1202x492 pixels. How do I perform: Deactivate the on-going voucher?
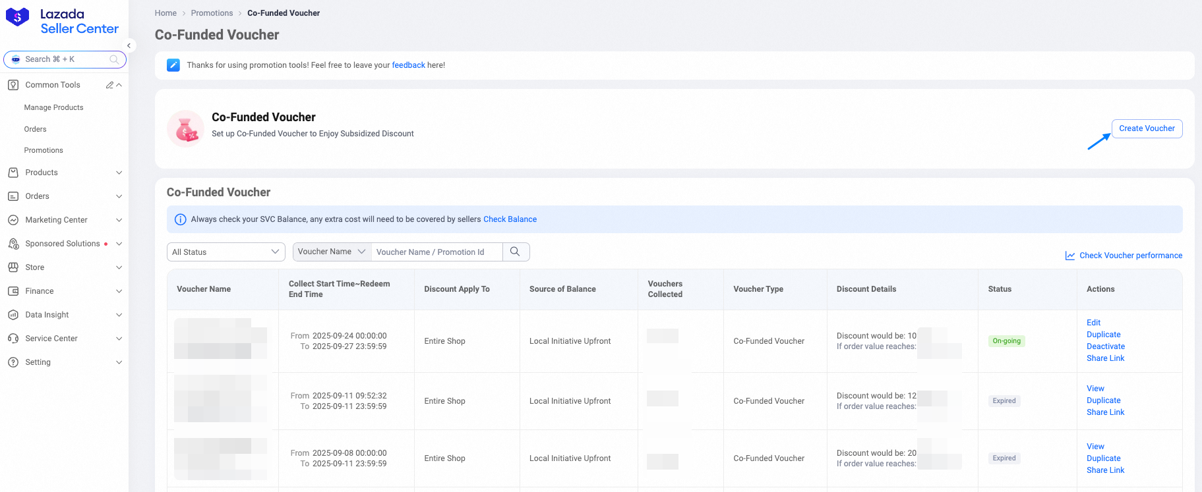1105,346
